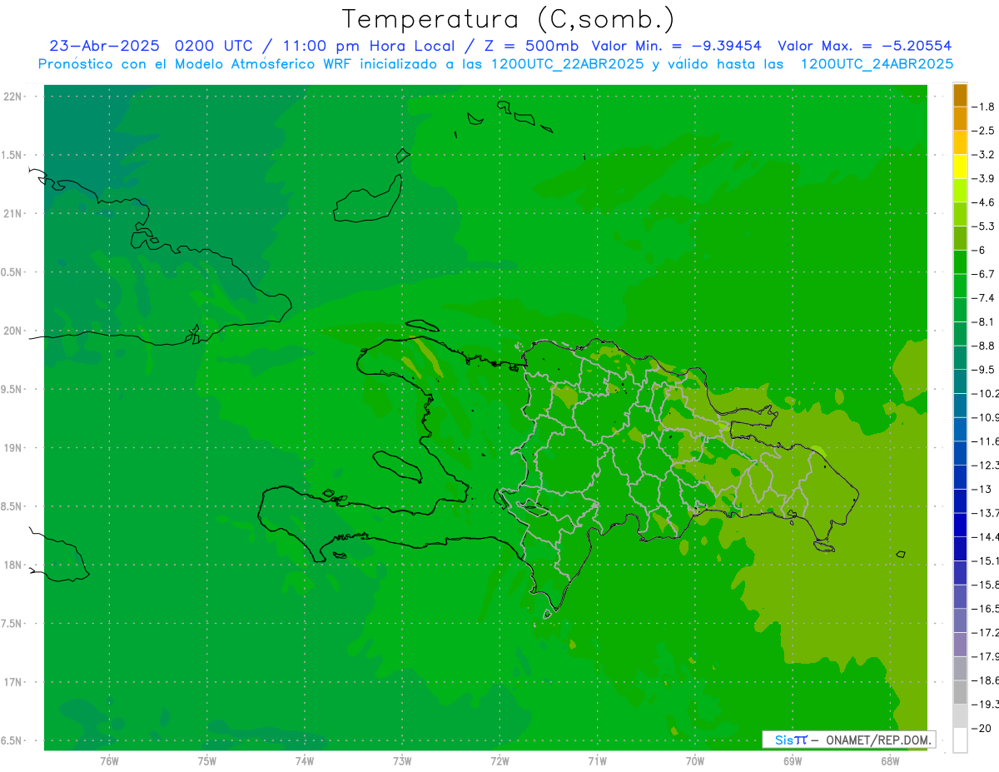
Task: Click the "76W" longitude label
Action: [x=109, y=761]
